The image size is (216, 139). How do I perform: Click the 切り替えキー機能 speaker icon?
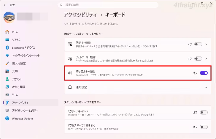70,73
